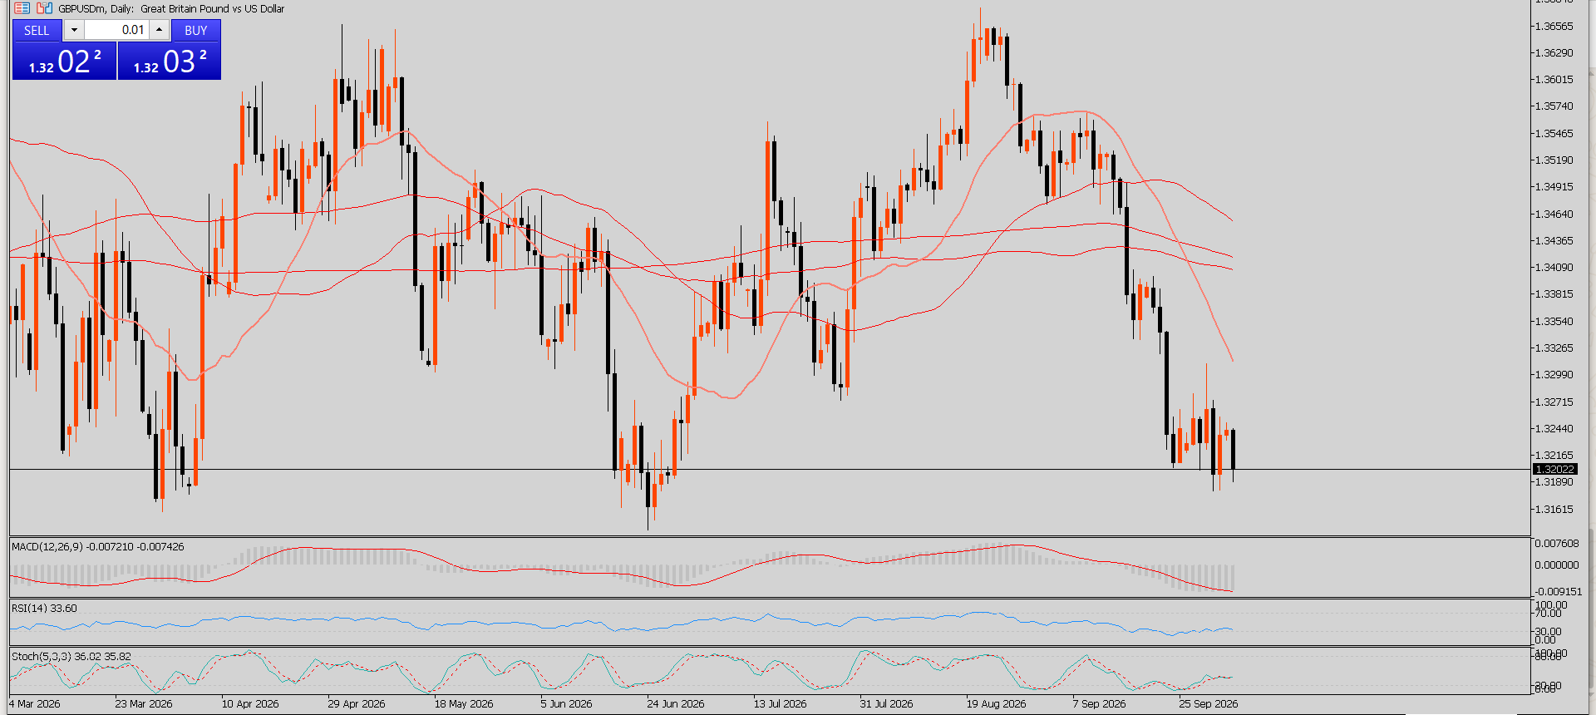
Task: Decrease trade volume with the down arrow
Action: (x=74, y=30)
